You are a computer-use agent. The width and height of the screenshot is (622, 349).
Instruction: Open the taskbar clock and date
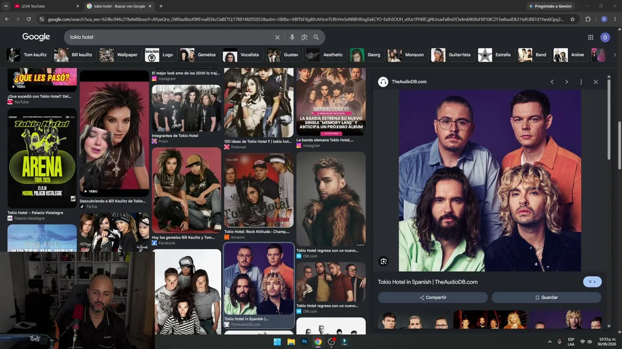[607, 342]
